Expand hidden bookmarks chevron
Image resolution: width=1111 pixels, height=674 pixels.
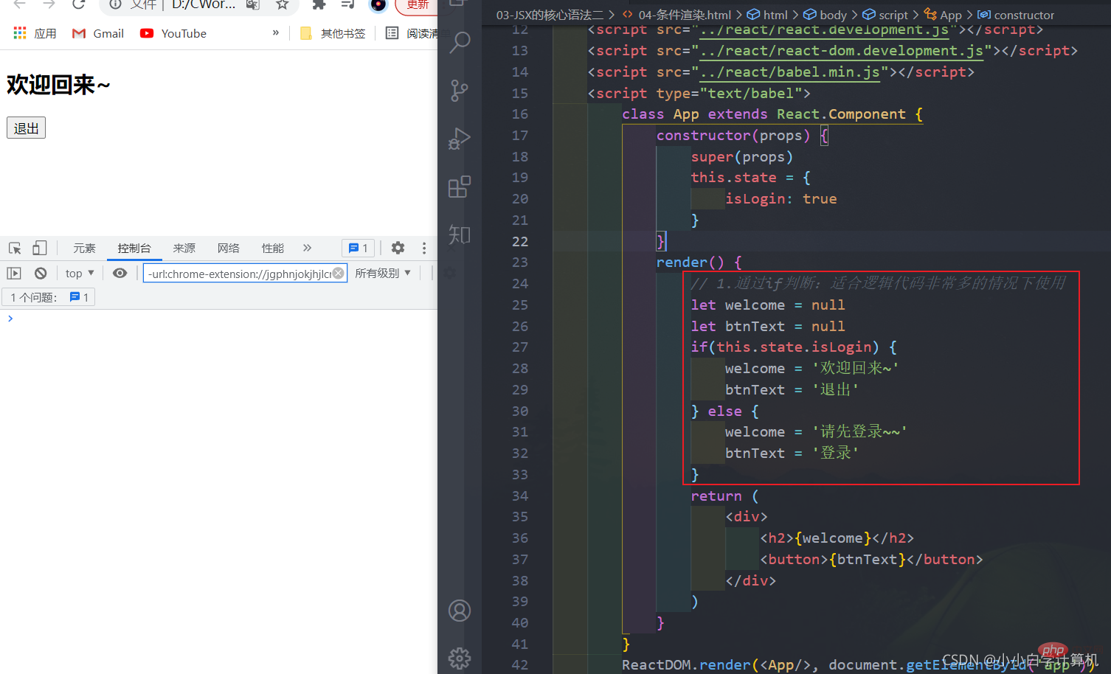[x=276, y=32]
